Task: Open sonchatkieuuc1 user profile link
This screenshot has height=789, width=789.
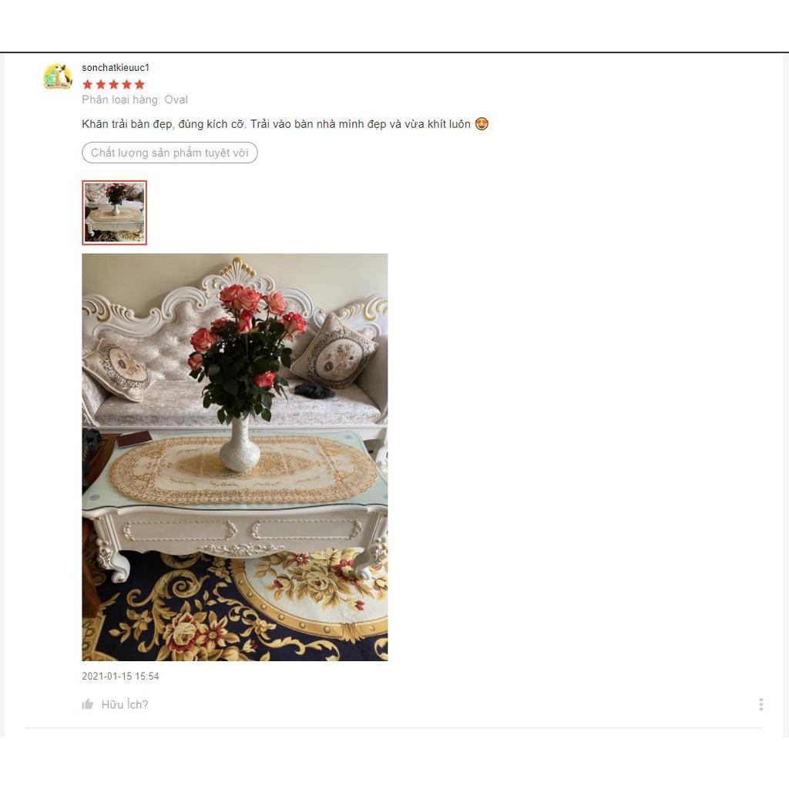Action: [116, 68]
